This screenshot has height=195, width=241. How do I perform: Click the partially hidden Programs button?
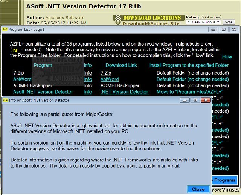coord(225,180)
